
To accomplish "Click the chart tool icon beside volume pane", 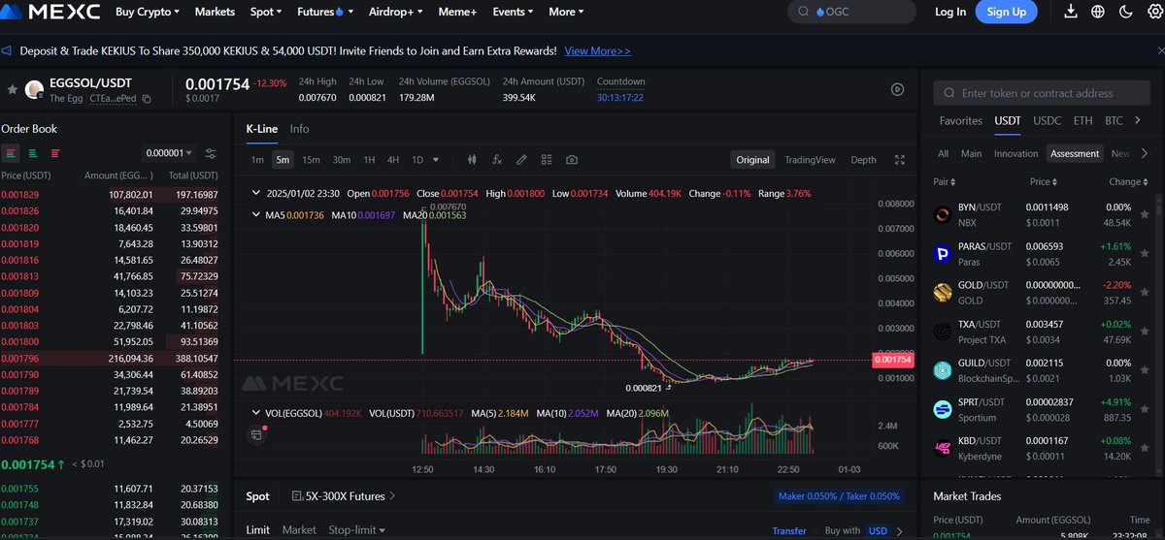I will [x=256, y=435].
